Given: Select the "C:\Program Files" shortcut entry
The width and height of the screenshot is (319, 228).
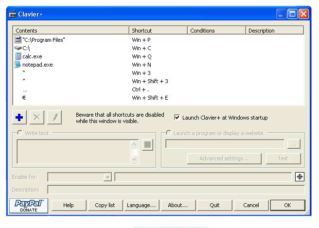Looking at the screenshot, I should [x=43, y=40].
